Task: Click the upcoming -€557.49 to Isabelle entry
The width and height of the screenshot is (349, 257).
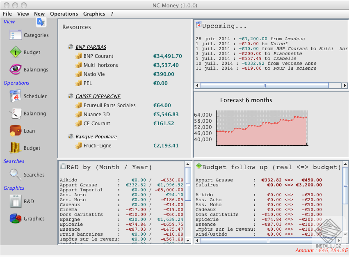Action: point(246,58)
